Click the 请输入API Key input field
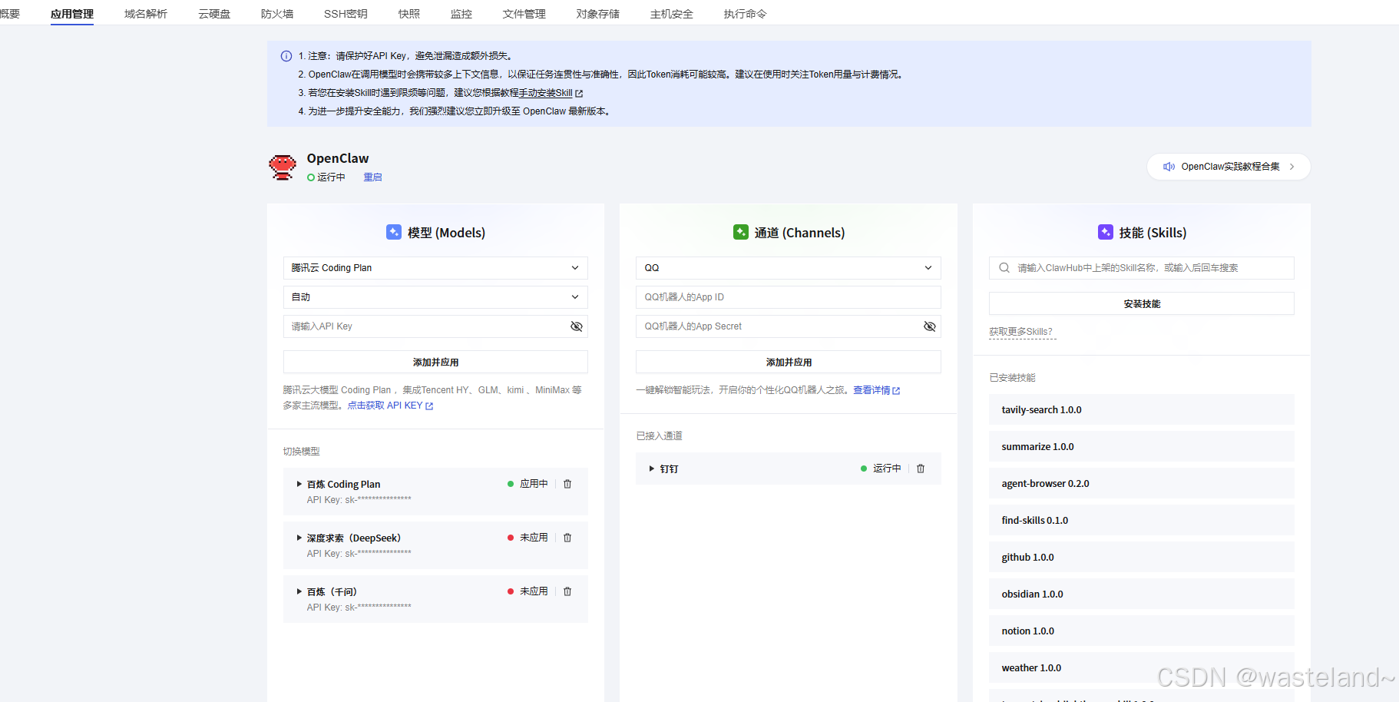The image size is (1399, 702). [x=422, y=326]
